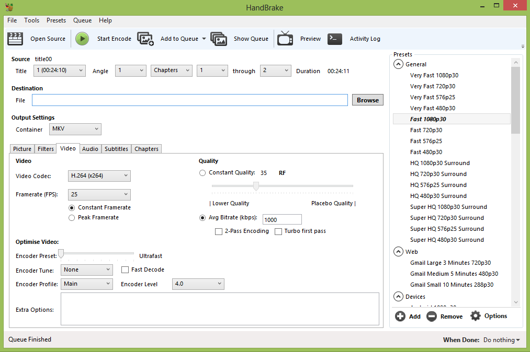Click the gear icon for preset Options
Viewport: 530px width, 352px height.
476,316
